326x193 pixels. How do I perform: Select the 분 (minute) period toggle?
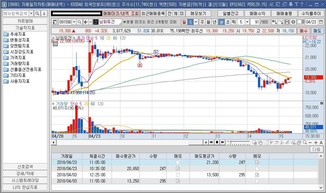click(x=222, y=22)
